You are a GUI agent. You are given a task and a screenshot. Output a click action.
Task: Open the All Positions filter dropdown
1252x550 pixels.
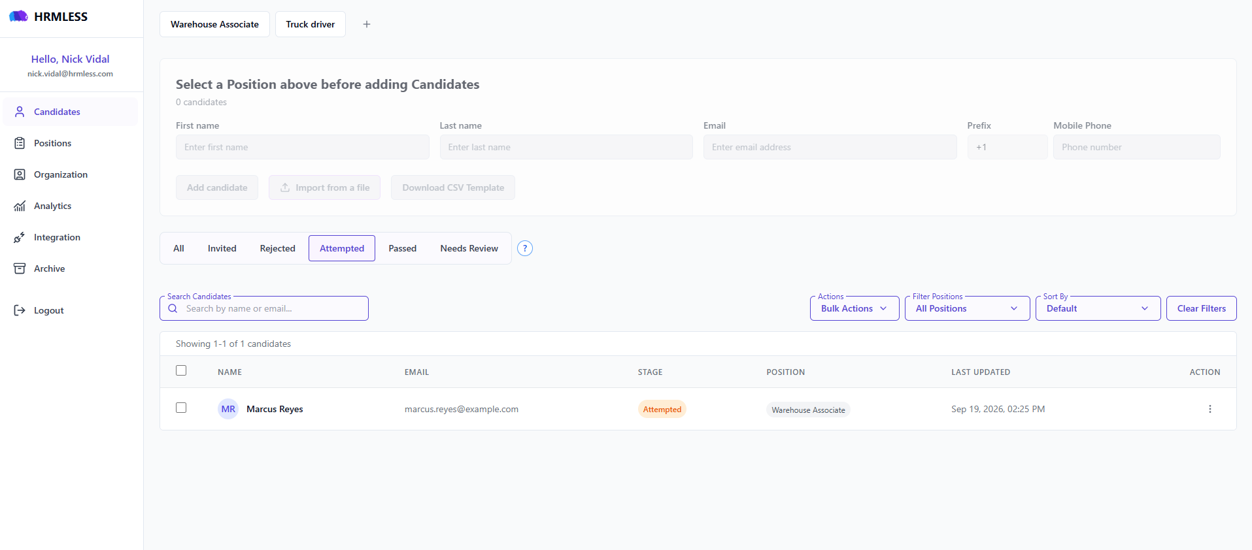(968, 308)
